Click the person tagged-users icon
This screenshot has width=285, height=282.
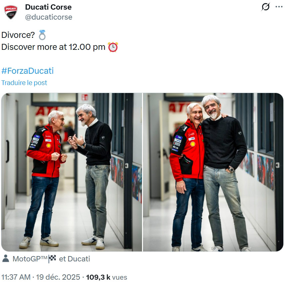point(6,258)
